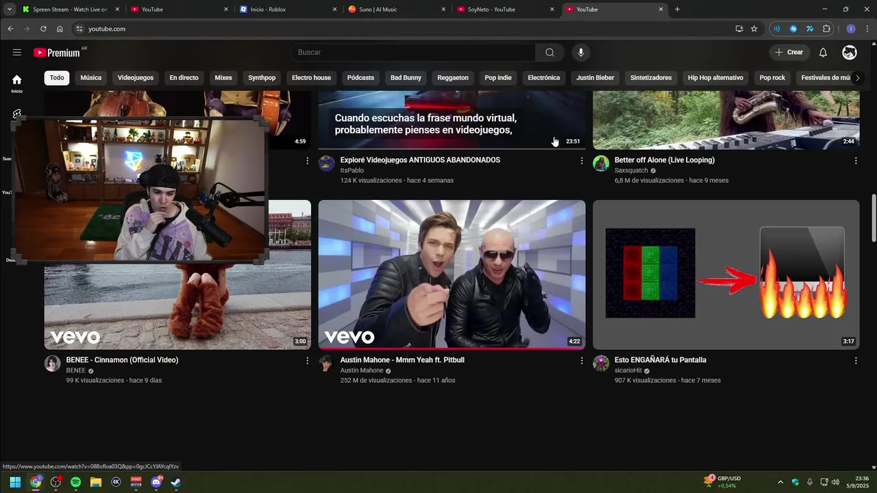Open Esto ENGAÑARÁ tu Pantalla title
This screenshot has height=493, width=877.
[x=660, y=360]
